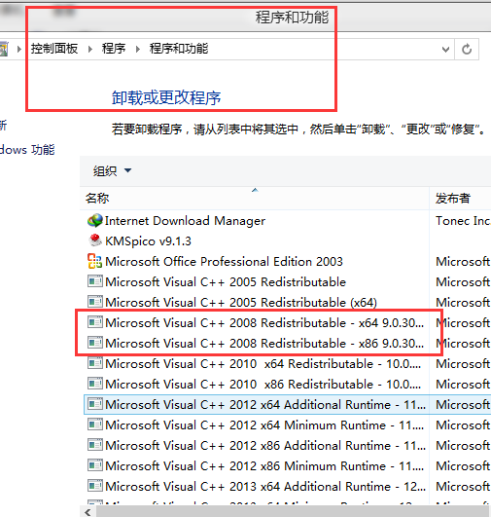Select Microsoft Visual C++ 2005 Redistributable text
This screenshot has width=491, height=517.
226,282
